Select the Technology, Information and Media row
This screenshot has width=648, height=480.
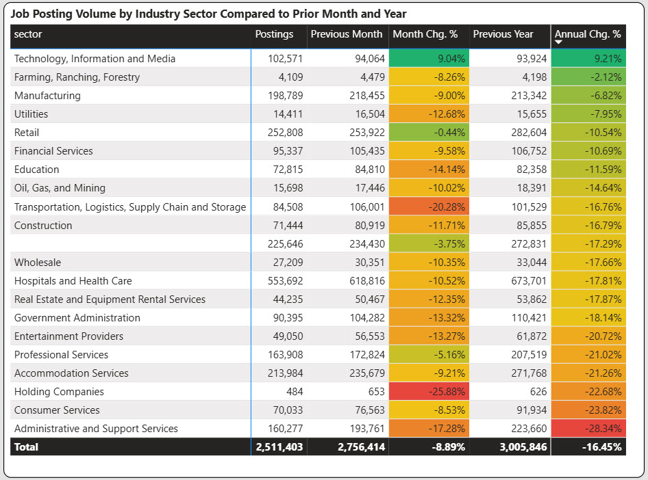tap(95, 59)
